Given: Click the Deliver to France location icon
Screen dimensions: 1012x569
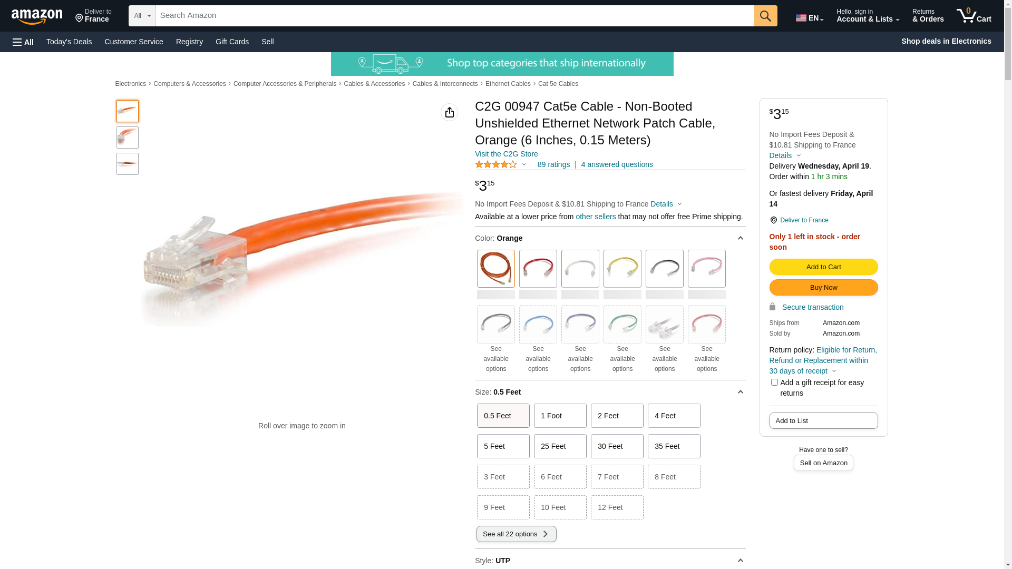Looking at the screenshot, I should pos(80,18).
